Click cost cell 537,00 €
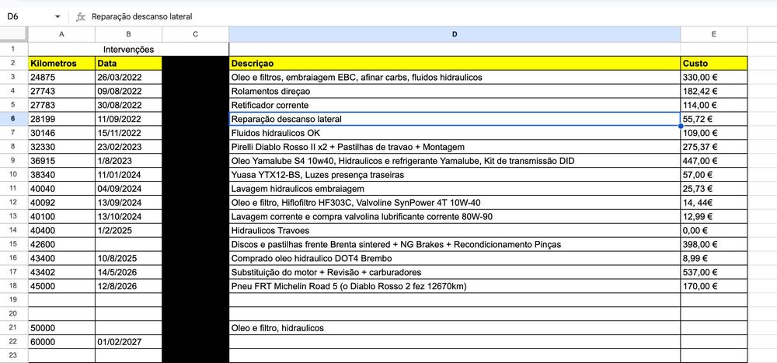Screen dimensions: 777x363 (x=713, y=272)
